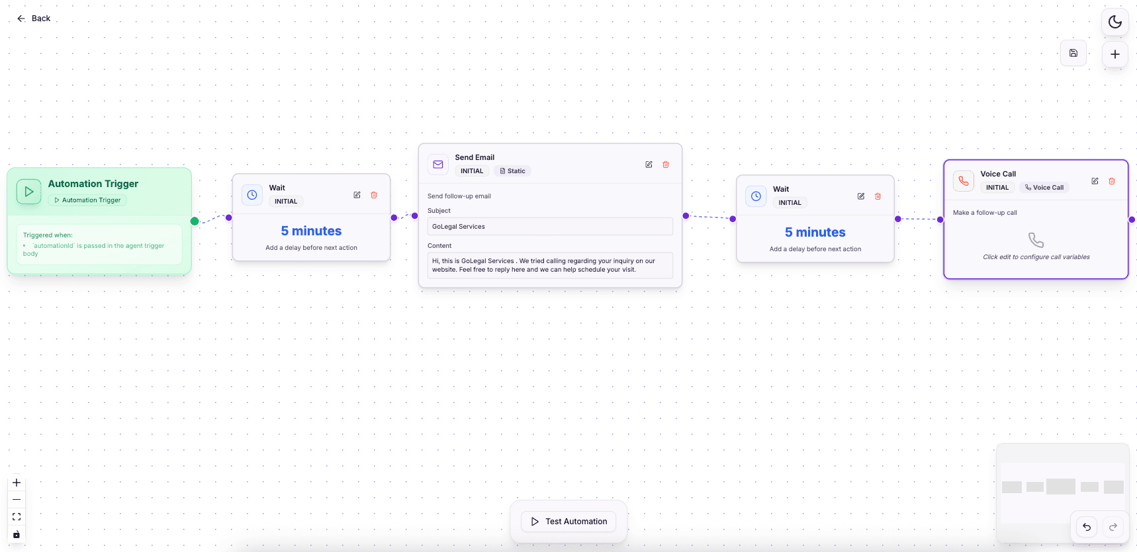The height and width of the screenshot is (552, 1137).
Task: Edit the Send Email node
Action: [649, 165]
